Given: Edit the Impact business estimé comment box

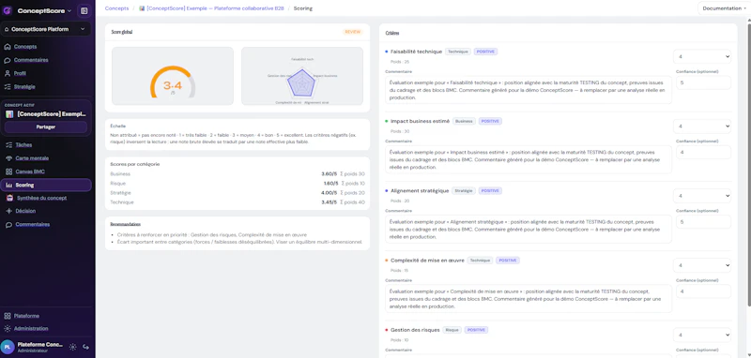Looking at the screenshot, I should tap(529, 159).
